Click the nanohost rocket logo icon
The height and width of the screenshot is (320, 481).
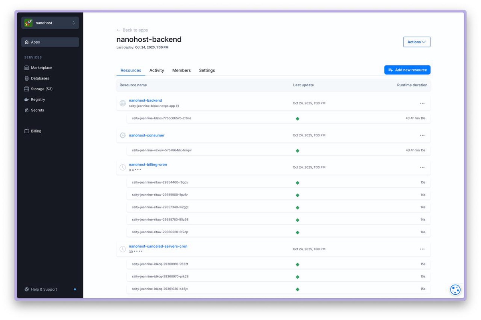pyautogui.click(x=28, y=23)
